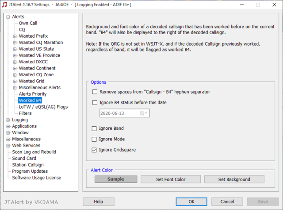Viewport: 283px width, 210px height.
Task: Open LoTW / eQSL(AG) Flags settings
Action: click(43, 107)
